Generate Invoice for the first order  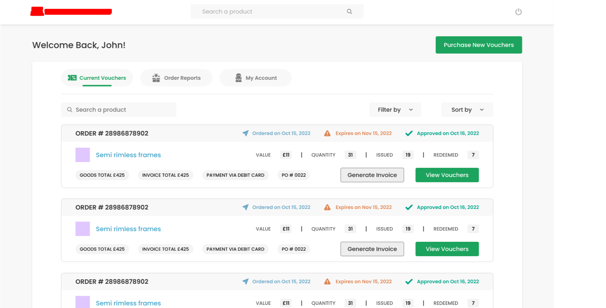[372, 175]
